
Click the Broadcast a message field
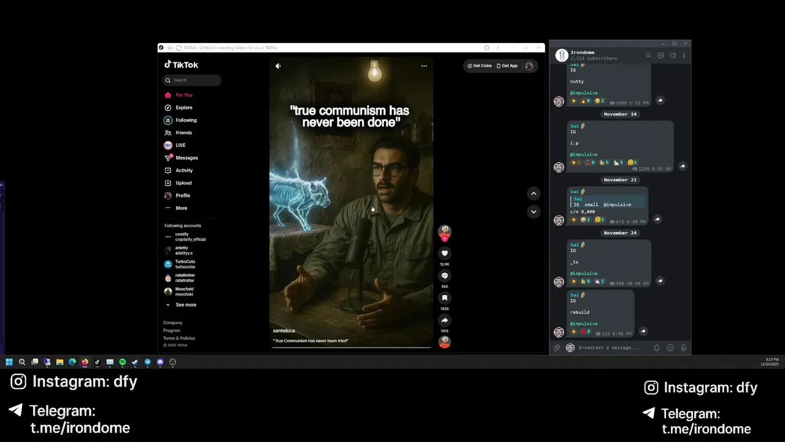point(613,348)
